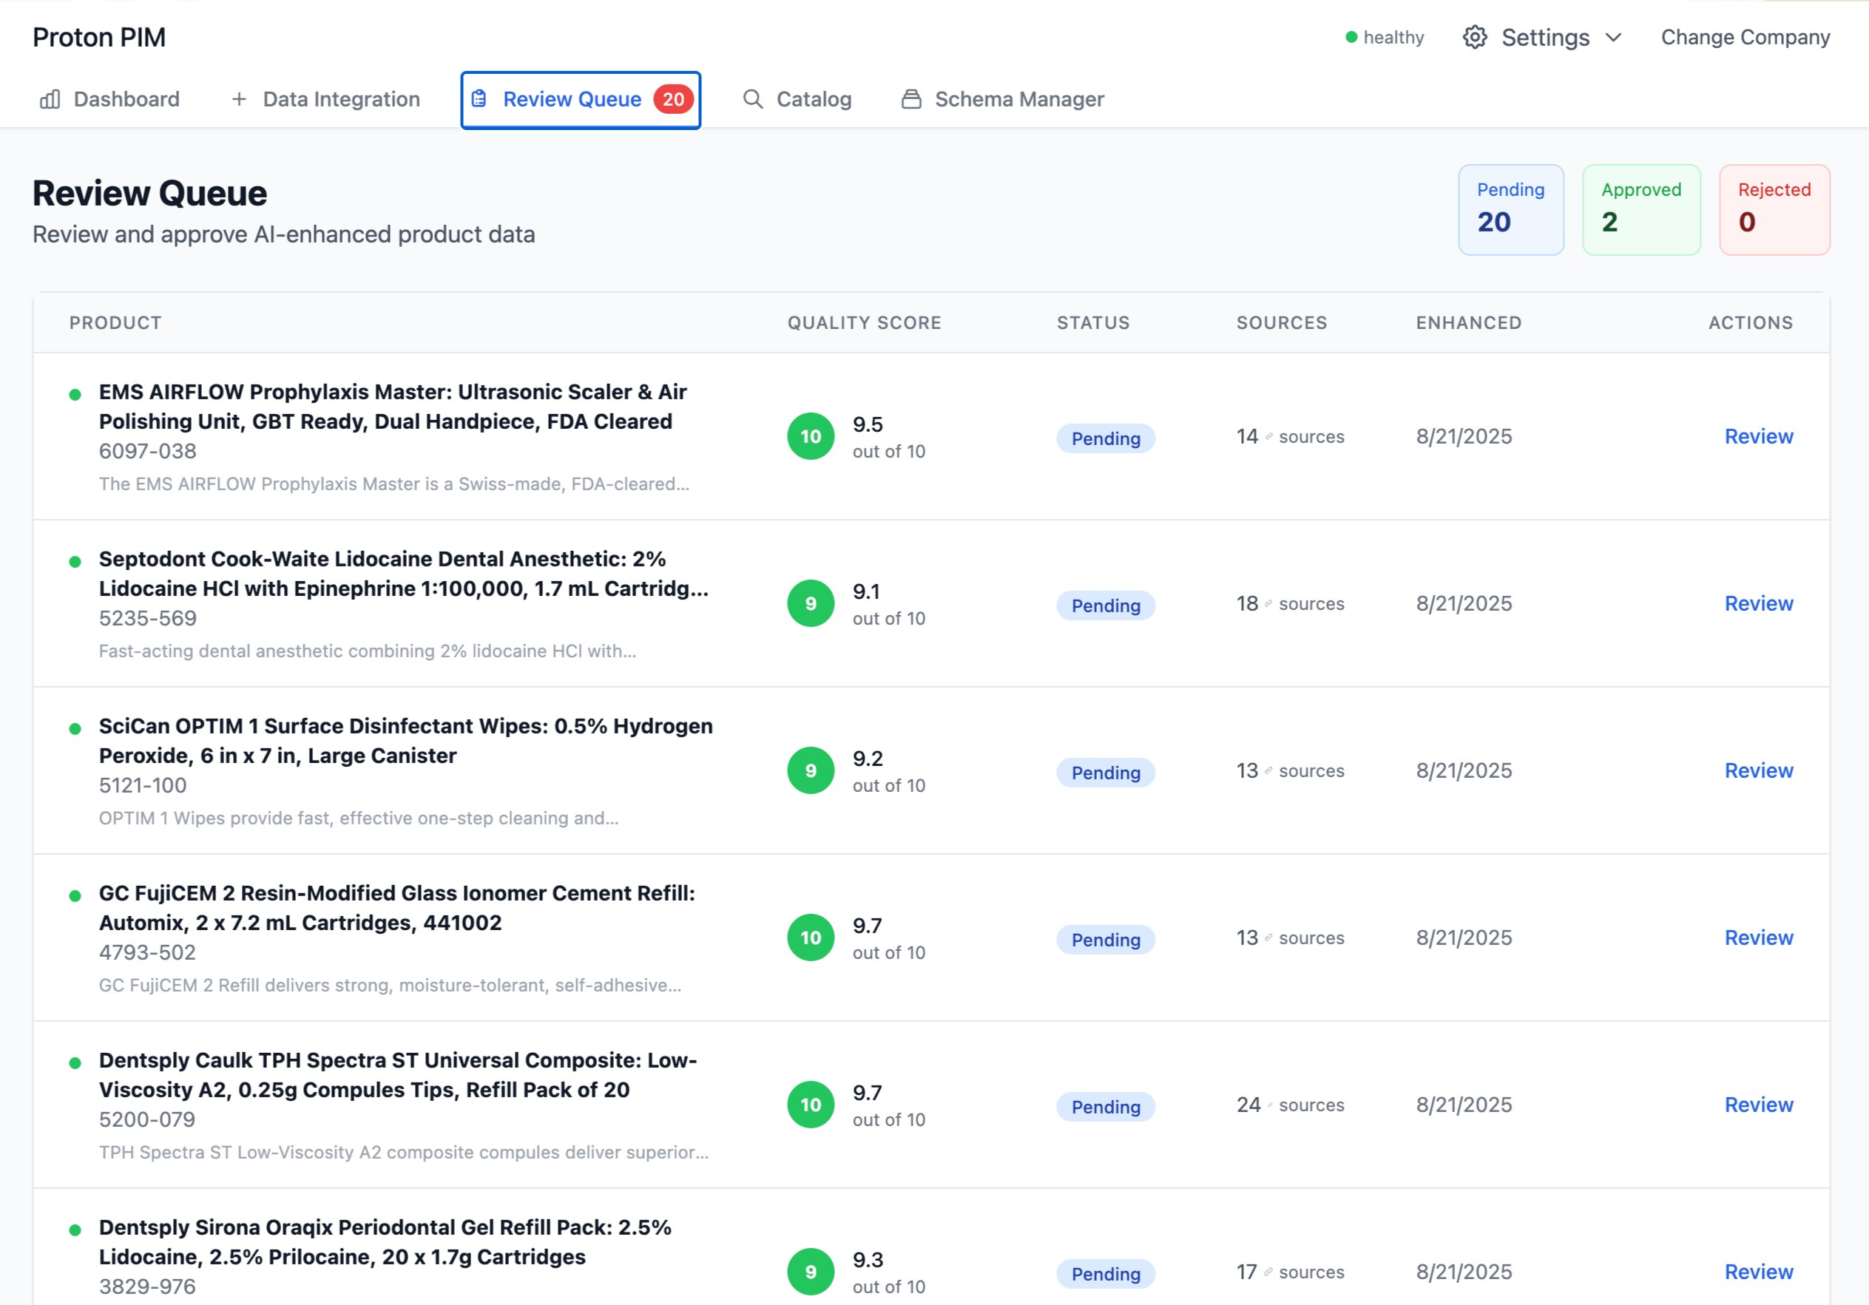Click the Rejected count card showing 0
Screen dimensions: 1869x1305
(1774, 210)
